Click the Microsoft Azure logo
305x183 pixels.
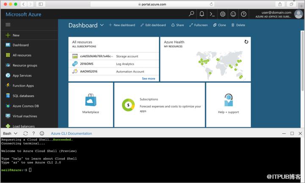pos(23,14)
